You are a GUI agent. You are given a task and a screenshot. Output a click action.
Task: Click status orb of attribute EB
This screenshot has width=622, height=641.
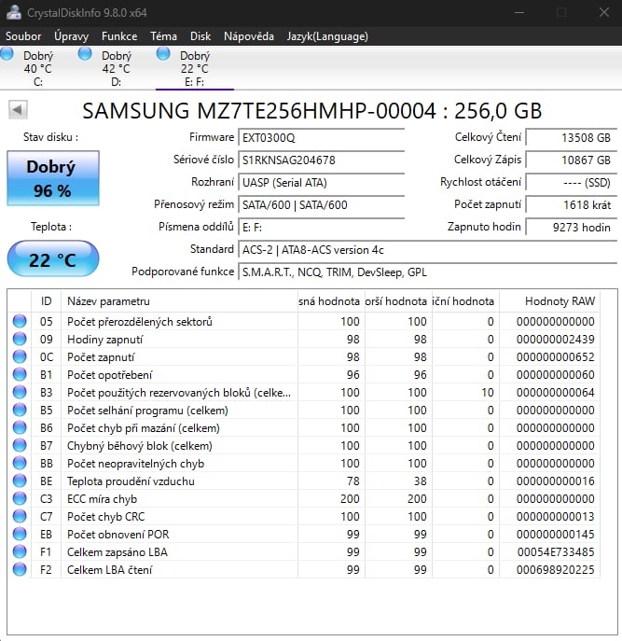pyautogui.click(x=20, y=534)
